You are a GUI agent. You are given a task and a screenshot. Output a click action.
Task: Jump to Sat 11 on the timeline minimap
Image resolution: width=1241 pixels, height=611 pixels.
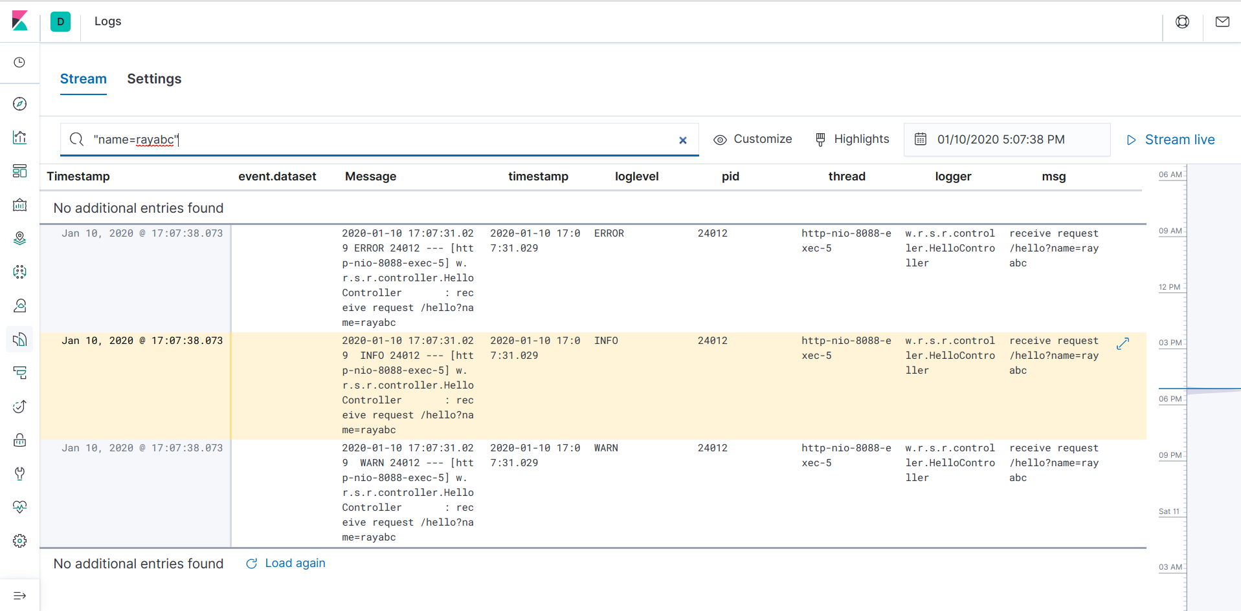click(1169, 511)
